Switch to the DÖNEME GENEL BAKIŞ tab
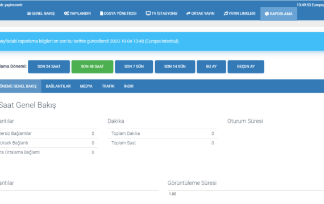This screenshot has width=324, height=204. 20,86
